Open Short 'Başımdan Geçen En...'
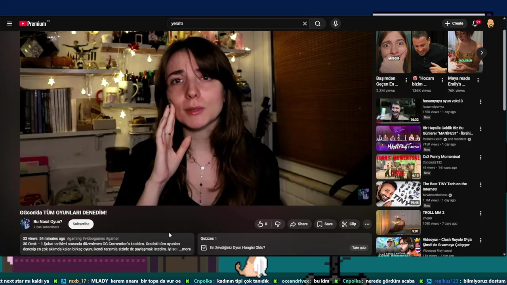 (x=394, y=52)
